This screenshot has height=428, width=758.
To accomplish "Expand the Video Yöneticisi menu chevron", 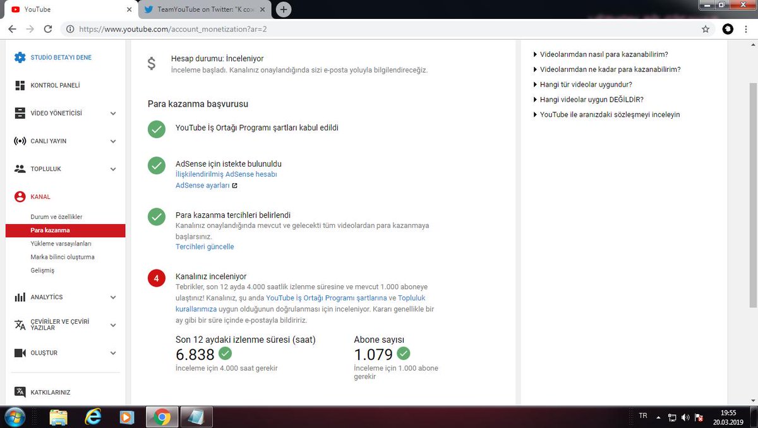I will (113, 114).
